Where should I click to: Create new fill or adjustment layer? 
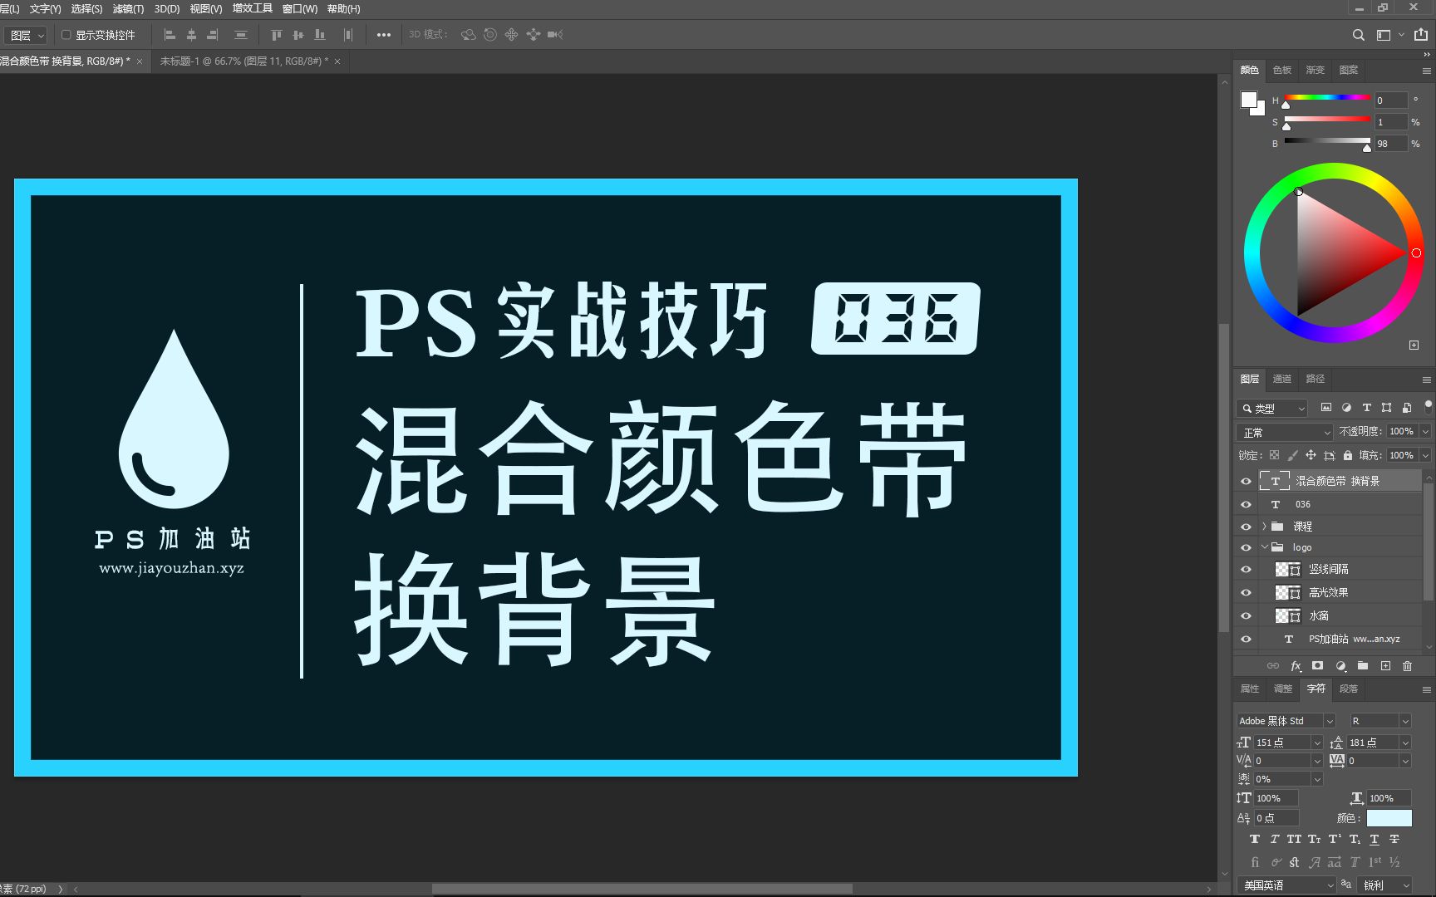(x=1340, y=666)
